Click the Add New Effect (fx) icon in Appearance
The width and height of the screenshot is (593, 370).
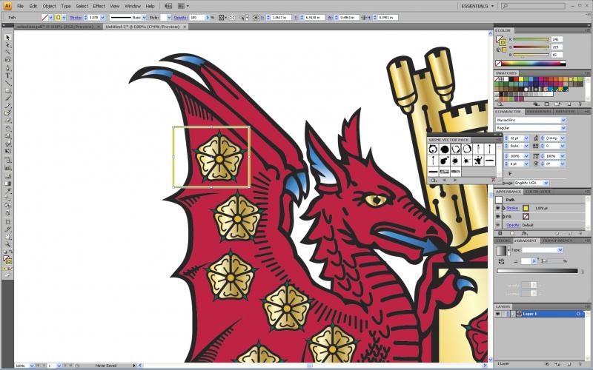point(525,234)
